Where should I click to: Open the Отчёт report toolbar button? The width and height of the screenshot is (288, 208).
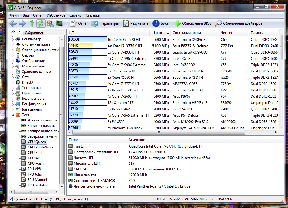79,23
